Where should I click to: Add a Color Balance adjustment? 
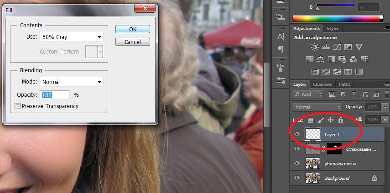tap(320, 59)
